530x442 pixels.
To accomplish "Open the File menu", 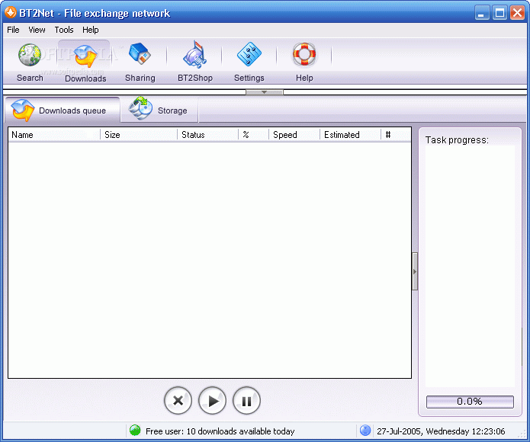I will (13, 30).
